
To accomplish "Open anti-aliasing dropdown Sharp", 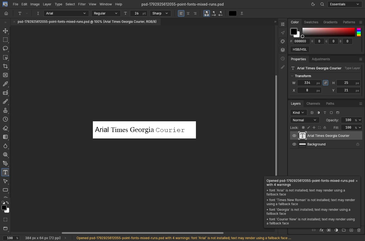I will click(160, 13).
